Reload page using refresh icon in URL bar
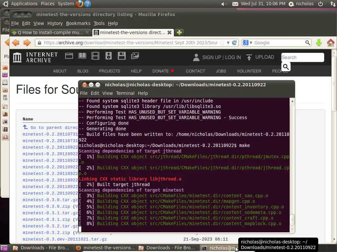The image size is (337, 252). pyautogui.click(x=234, y=43)
